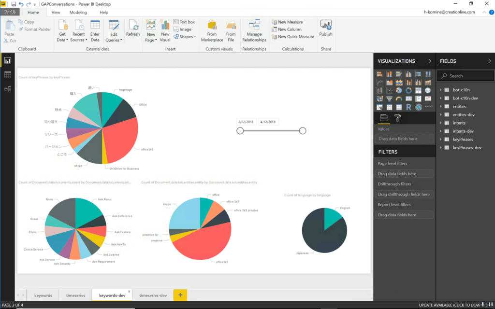Image resolution: width=495 pixels, height=309 pixels.
Task: Go to the timeseries-dev page tab
Action: 153,295
